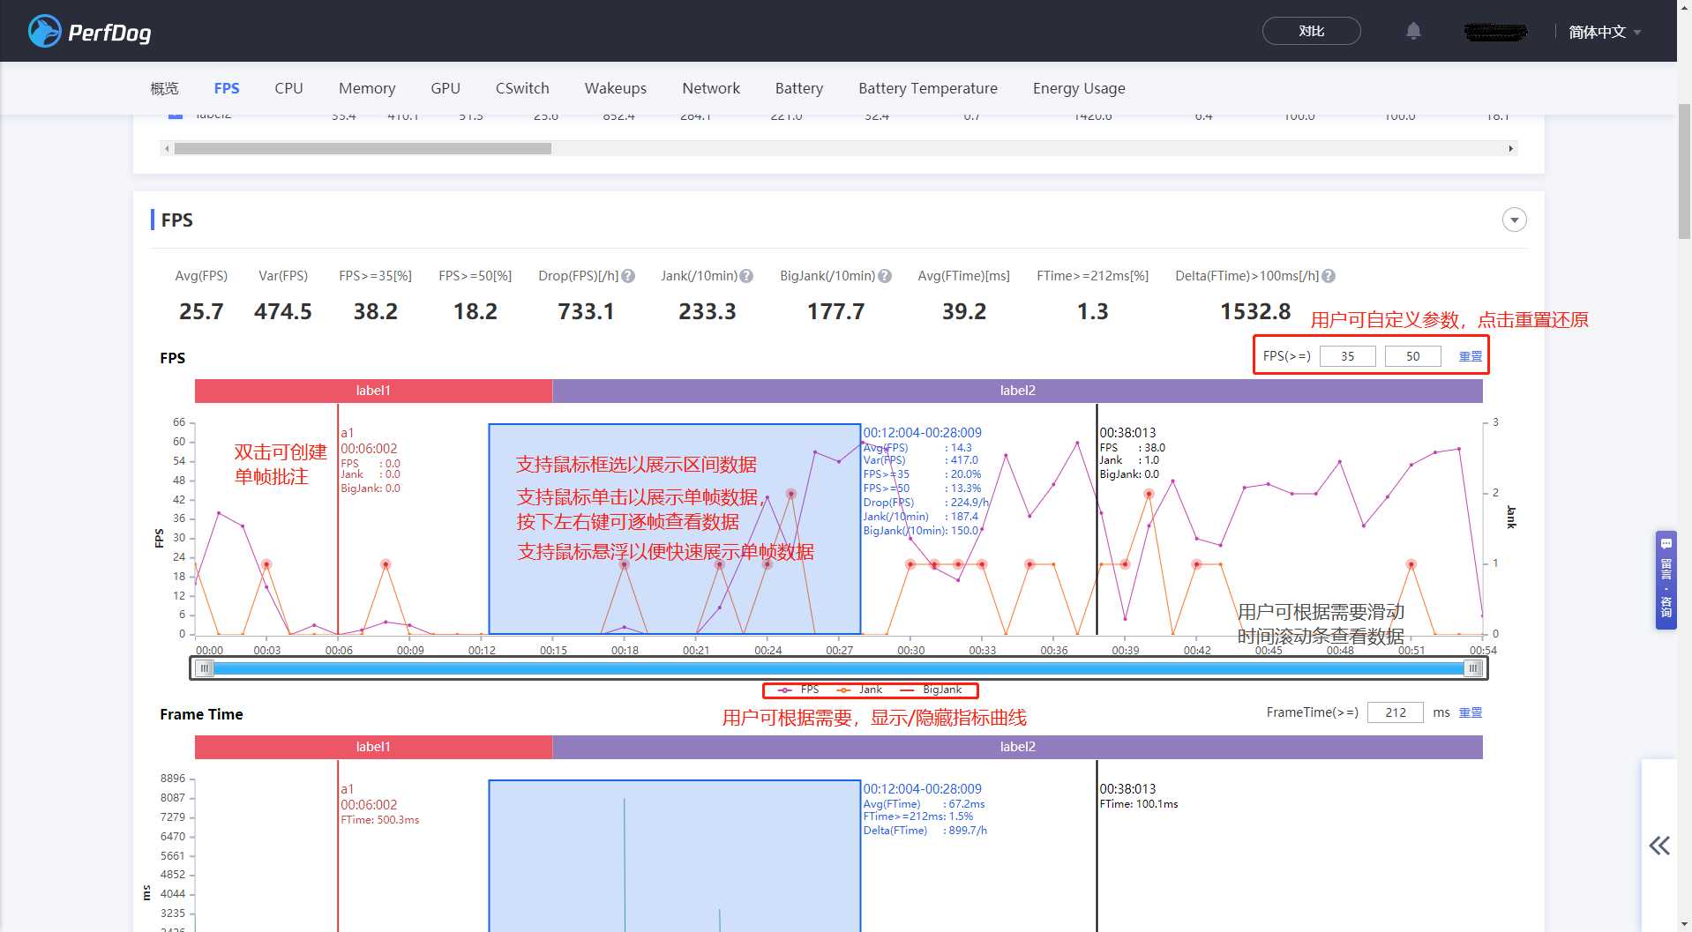
Task: Click help icon next to Delta(FTime)>100ms[/h]
Action: coord(1329,276)
